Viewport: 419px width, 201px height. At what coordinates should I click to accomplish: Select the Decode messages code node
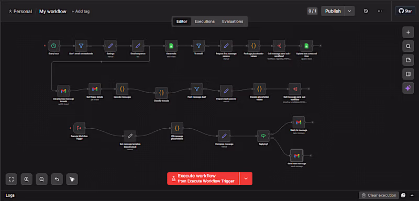122,89
